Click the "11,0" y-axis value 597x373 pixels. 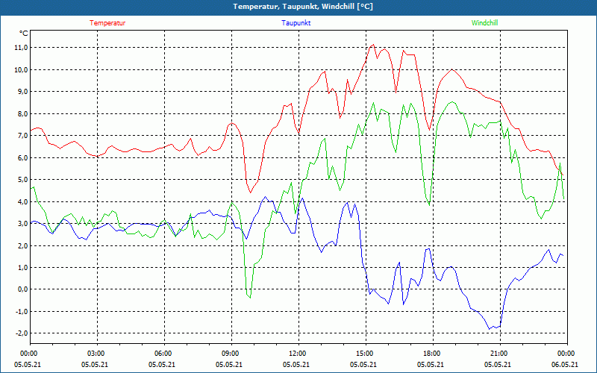(x=21, y=48)
